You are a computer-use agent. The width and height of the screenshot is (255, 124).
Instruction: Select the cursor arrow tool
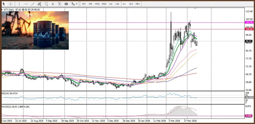[x=4, y=4]
